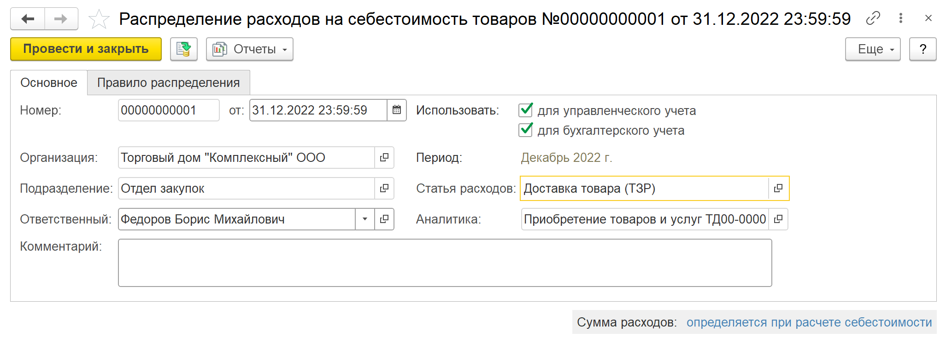Open the Отчеты dropdown menu
This screenshot has width=952, height=344.
(250, 49)
